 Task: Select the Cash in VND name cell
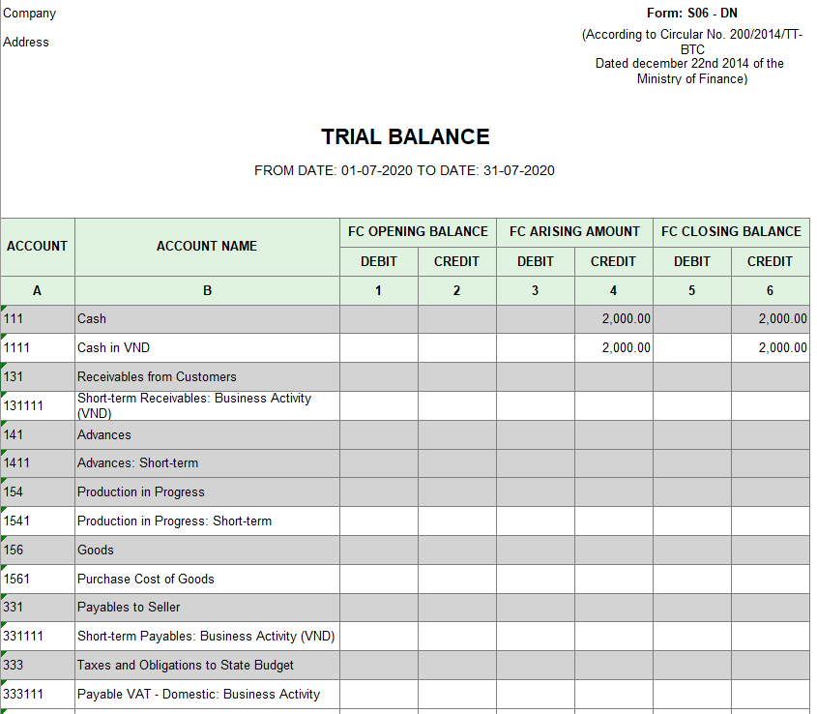207,348
